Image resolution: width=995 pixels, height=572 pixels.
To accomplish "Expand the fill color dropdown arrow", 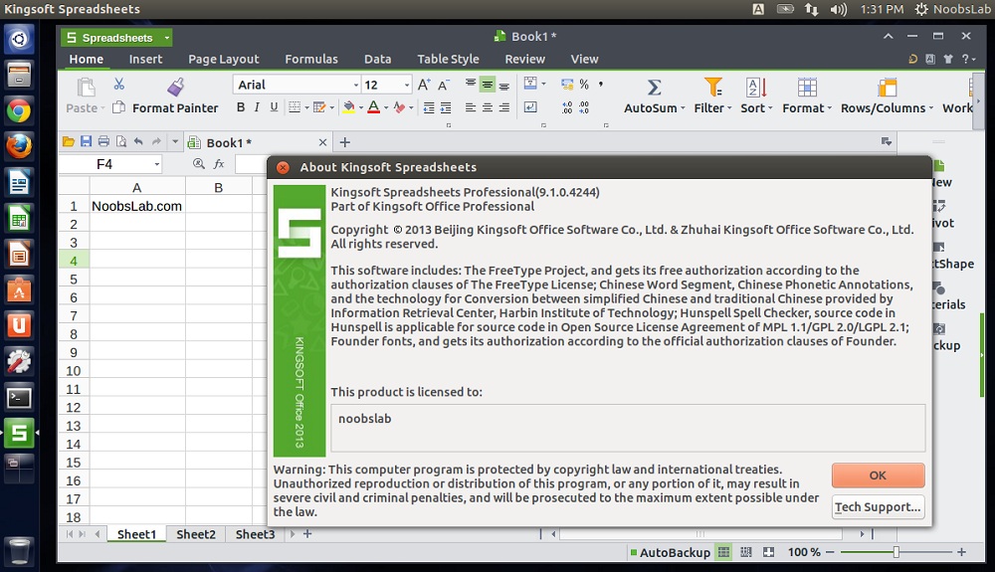I will click(x=361, y=107).
